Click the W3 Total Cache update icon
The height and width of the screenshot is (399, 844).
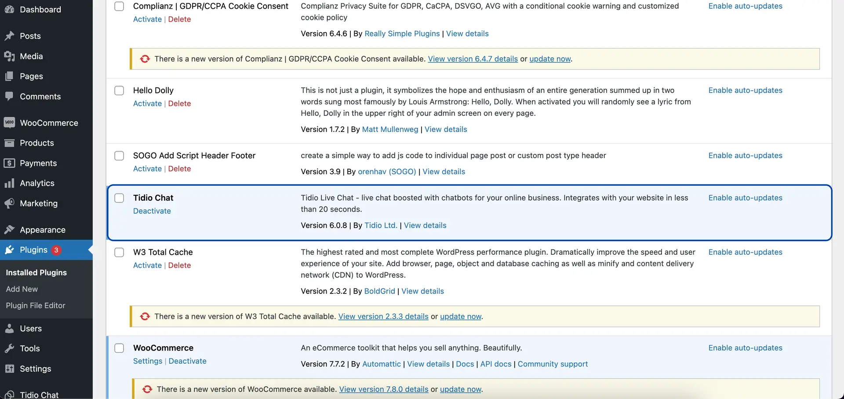[145, 316]
